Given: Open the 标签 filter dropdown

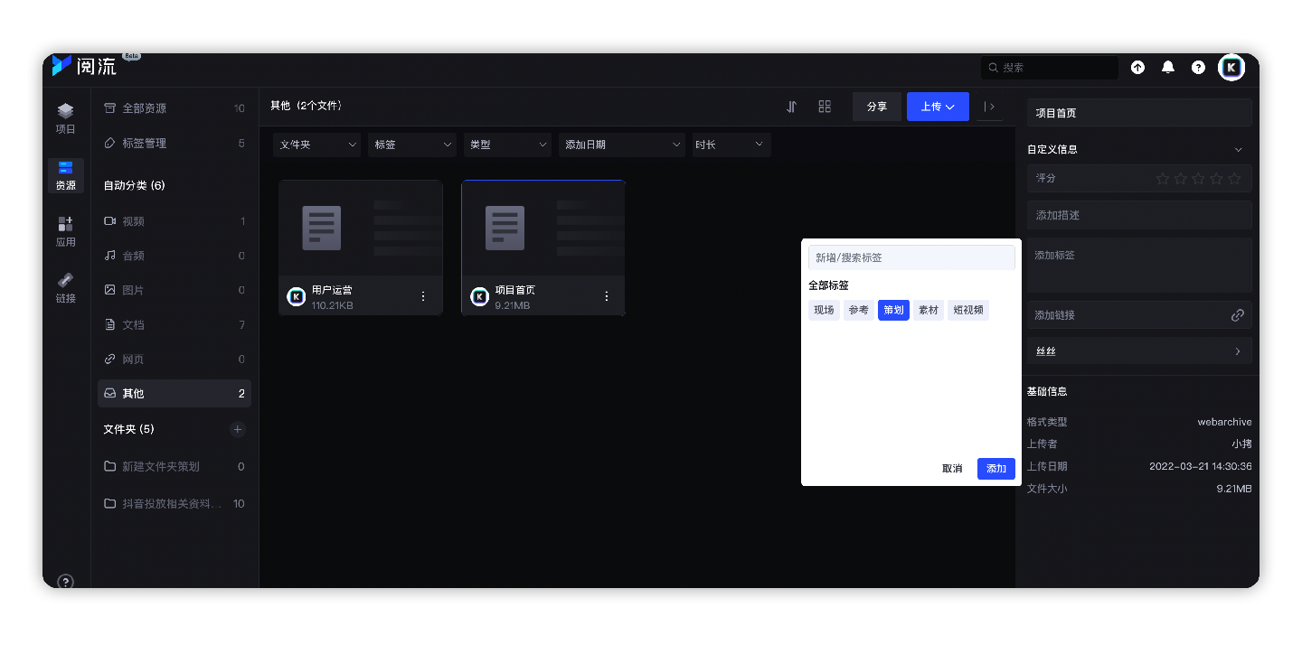Looking at the screenshot, I should click(411, 145).
